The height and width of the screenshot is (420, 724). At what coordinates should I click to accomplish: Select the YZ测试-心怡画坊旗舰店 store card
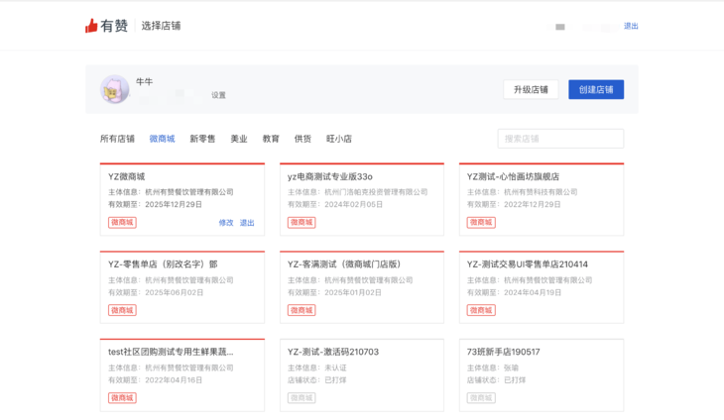[x=541, y=198]
